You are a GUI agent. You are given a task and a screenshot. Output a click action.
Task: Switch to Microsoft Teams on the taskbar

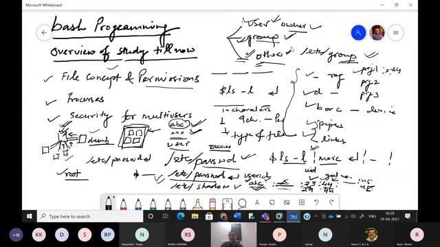[x=265, y=216]
